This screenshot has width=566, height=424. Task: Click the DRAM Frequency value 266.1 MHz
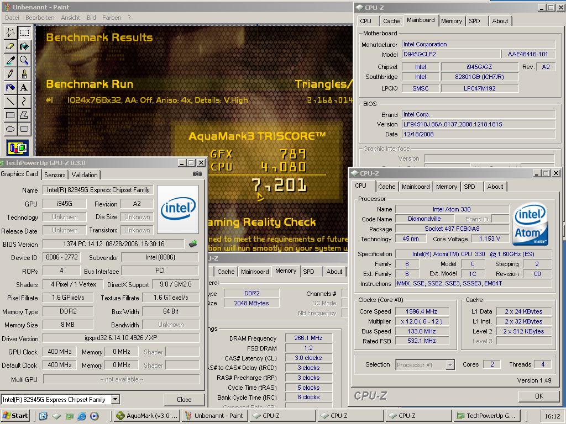(x=308, y=338)
